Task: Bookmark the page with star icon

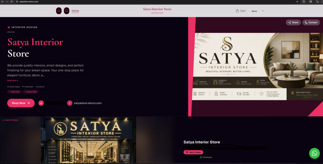Action: tap(297, 2)
